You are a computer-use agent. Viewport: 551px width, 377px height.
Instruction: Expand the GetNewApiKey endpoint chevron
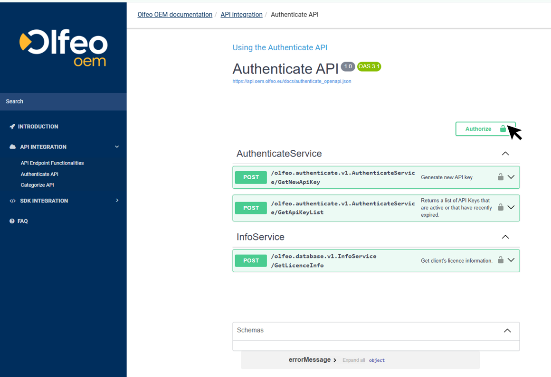[511, 177]
